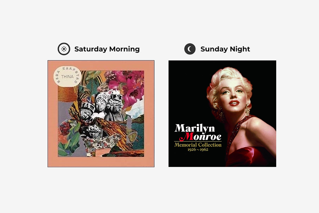The image size is (319, 213).
Task: Click the cream THINA badge on the cover
Action: click(x=66, y=77)
